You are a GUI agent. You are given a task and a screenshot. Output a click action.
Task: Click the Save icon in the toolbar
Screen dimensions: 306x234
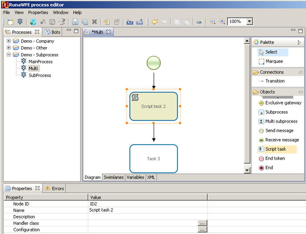75,21
